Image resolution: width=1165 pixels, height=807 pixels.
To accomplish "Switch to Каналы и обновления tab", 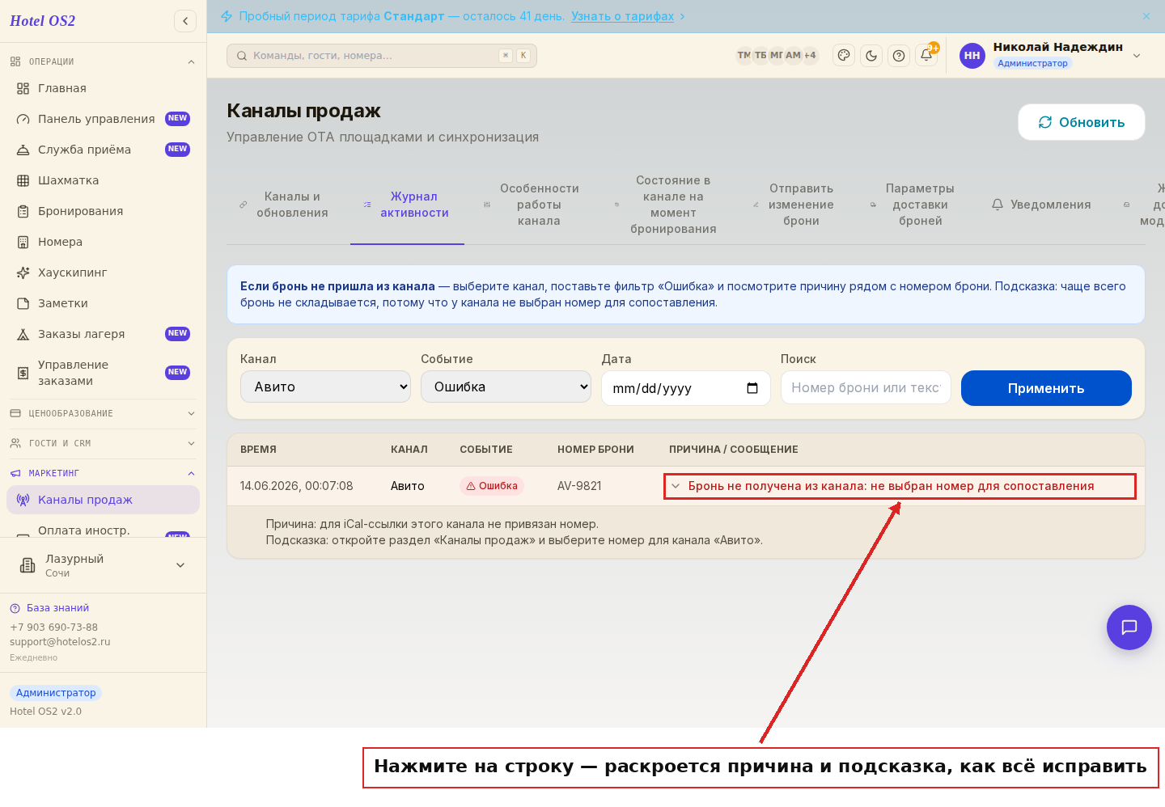I will [284, 205].
